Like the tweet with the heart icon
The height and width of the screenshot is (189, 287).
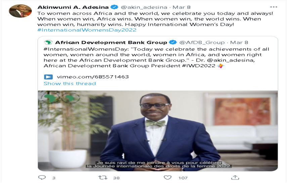tap(167, 177)
